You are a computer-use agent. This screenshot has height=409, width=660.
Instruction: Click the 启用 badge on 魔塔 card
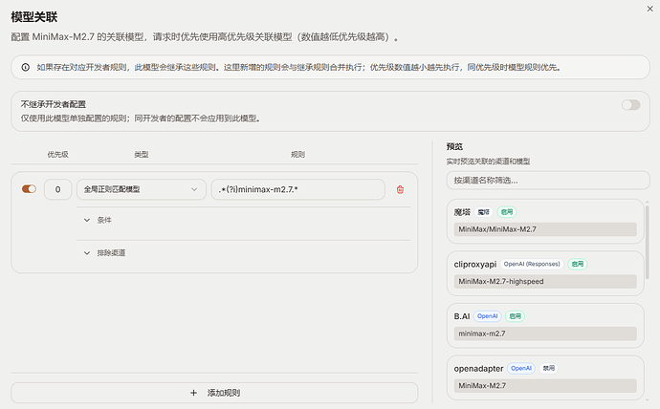[507, 212]
